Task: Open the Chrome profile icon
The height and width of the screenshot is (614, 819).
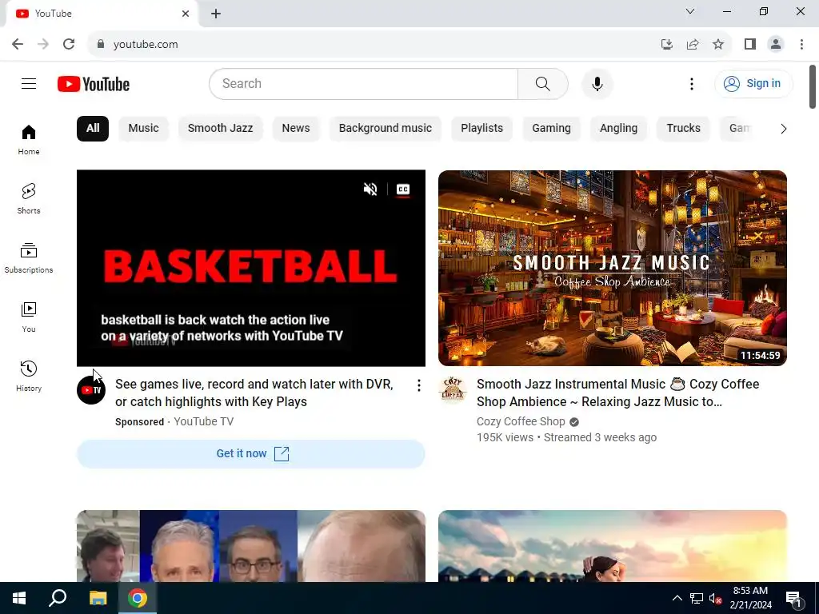Action: tap(776, 45)
